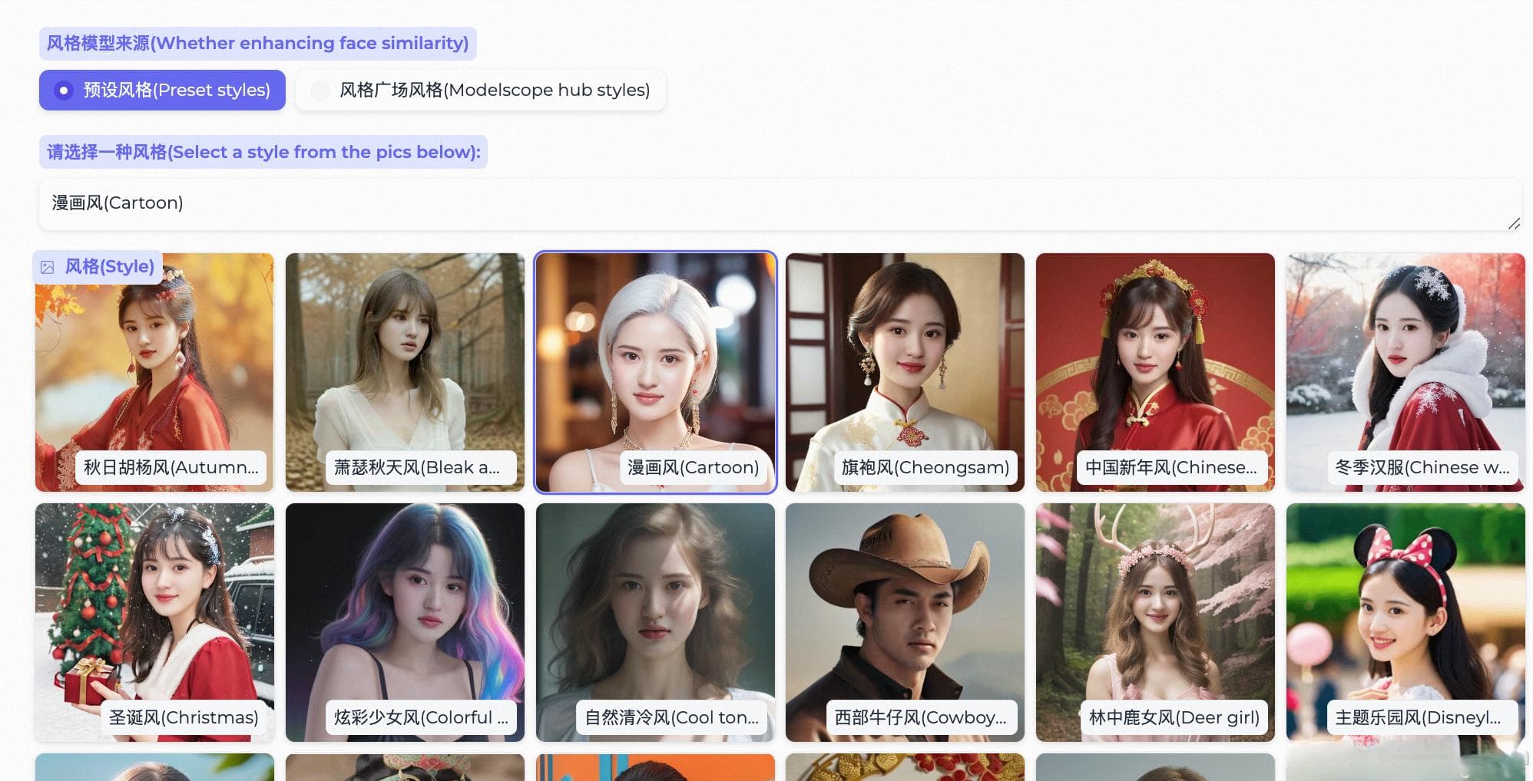Screen dimensions: 1533x781
Task: Choose the Cool tone style thumbnail
Action: tap(655, 622)
